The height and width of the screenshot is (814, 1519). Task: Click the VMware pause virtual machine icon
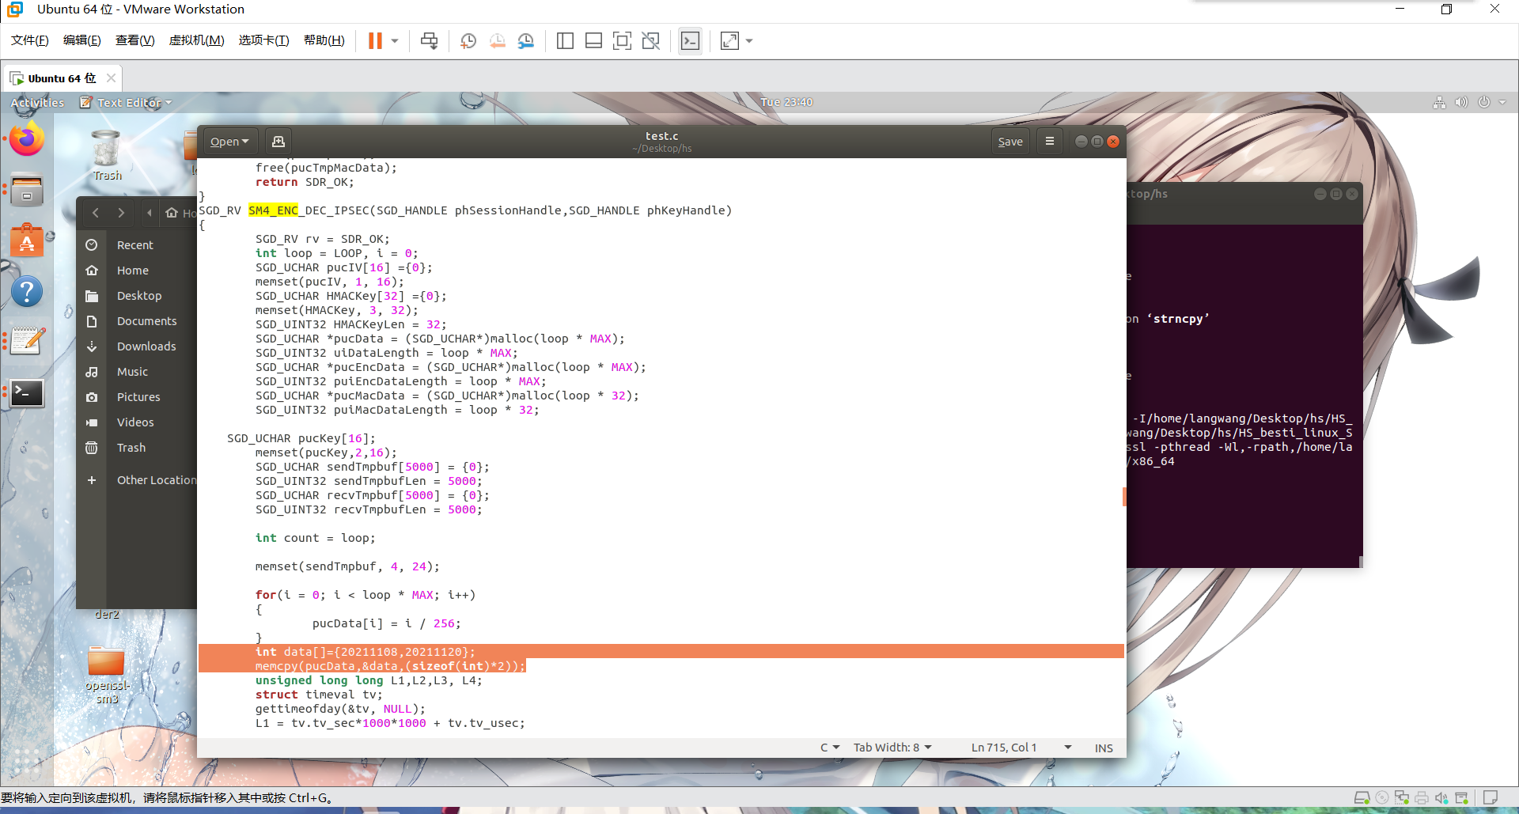pos(375,40)
